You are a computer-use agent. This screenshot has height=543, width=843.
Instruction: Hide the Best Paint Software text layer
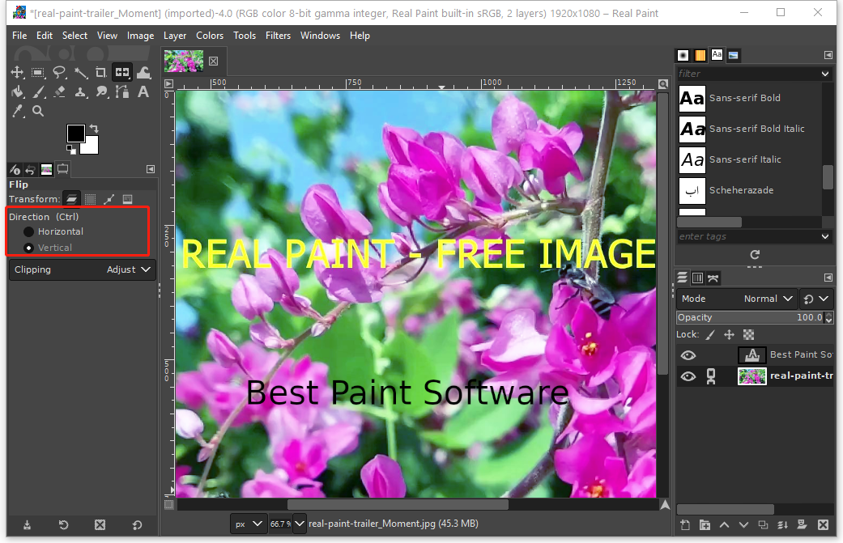[x=688, y=354]
